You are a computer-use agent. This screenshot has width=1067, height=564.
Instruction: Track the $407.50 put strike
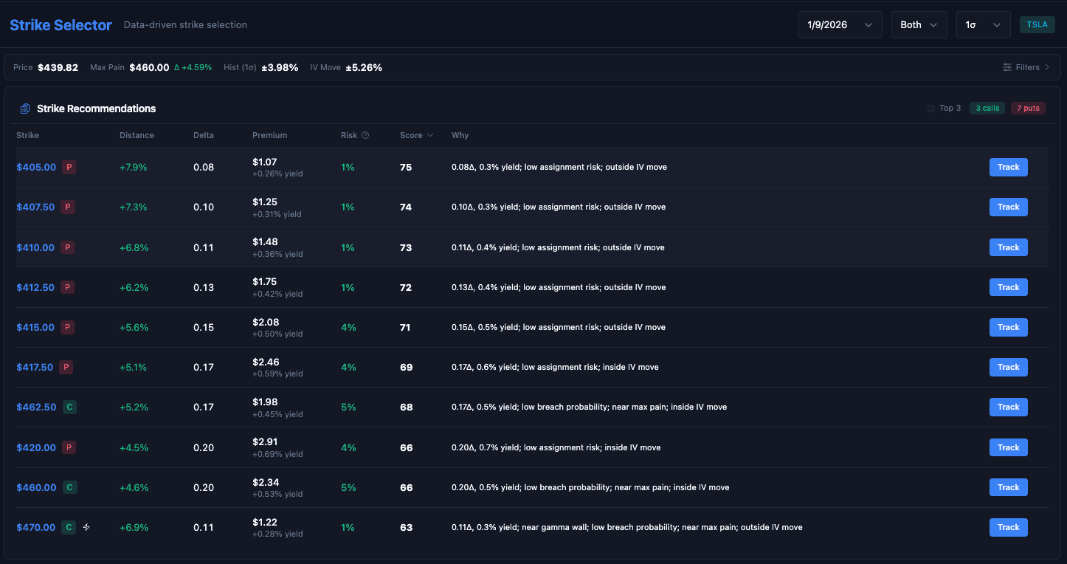pos(1008,207)
